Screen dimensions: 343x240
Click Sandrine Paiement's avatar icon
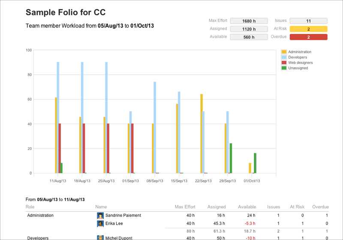coord(100,215)
